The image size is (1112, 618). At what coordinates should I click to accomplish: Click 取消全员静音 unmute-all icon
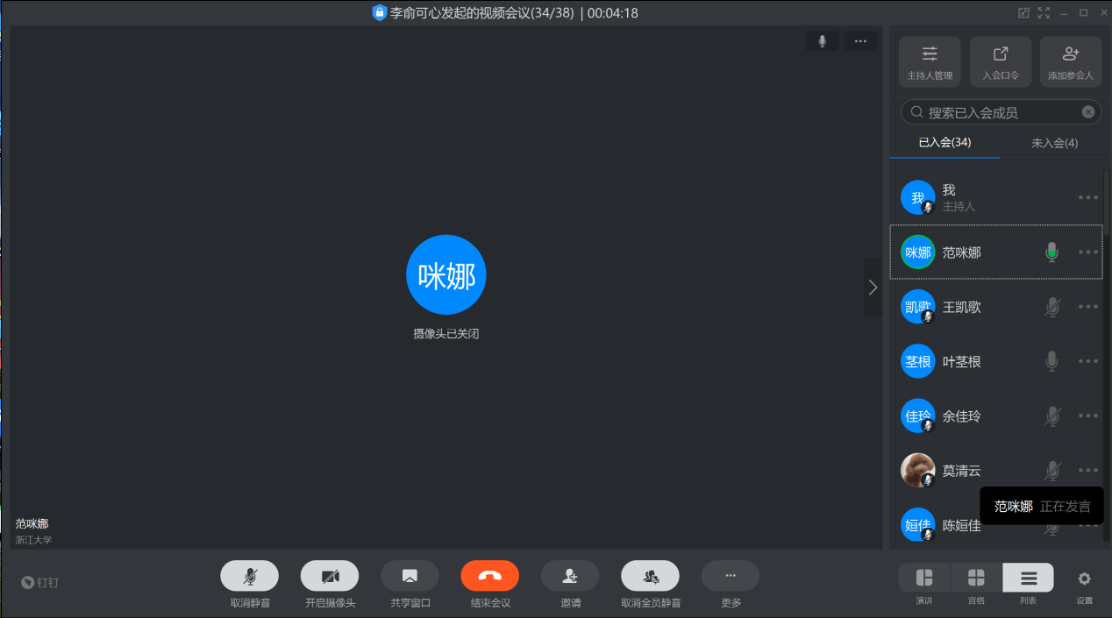pos(650,576)
